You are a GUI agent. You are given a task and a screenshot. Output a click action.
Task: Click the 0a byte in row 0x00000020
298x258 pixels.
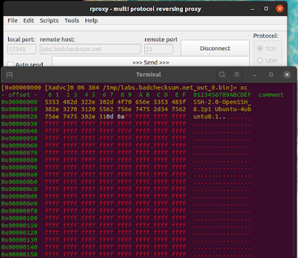(x=121, y=117)
